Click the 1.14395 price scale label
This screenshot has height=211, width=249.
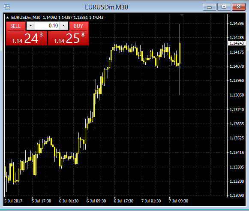coord(237,24)
